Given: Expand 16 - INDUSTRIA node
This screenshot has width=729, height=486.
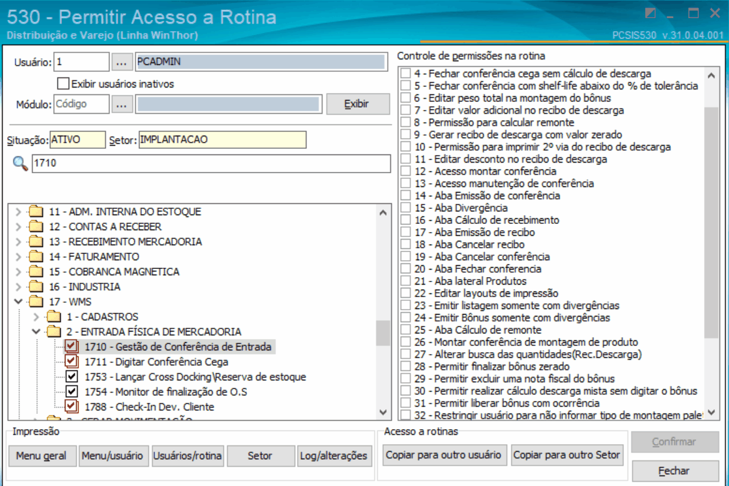Looking at the screenshot, I should click(x=18, y=286).
